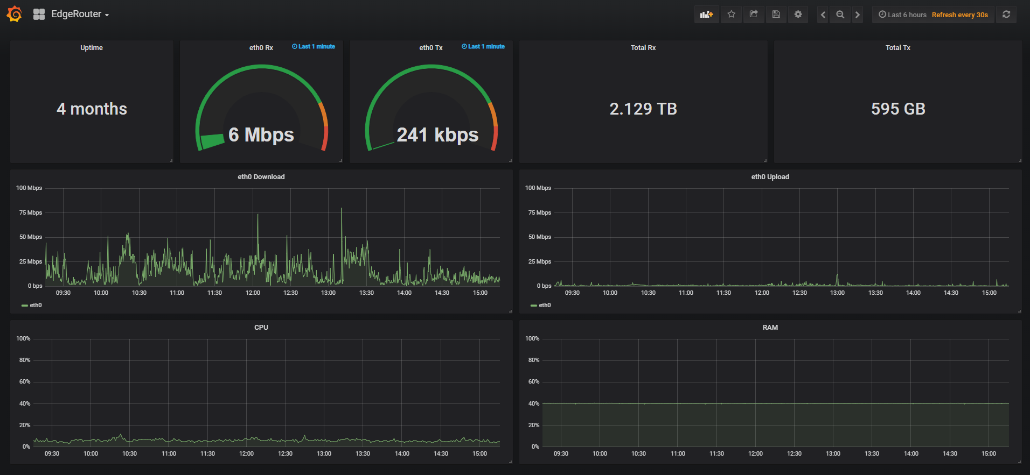Screen dimensions: 1030x475
Task: Shift time range backward with left chevron
Action: (x=823, y=15)
